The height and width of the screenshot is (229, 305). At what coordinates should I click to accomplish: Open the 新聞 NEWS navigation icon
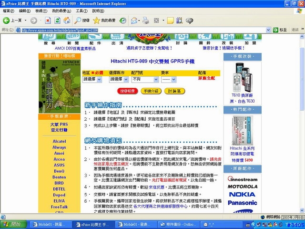coord(73,39)
